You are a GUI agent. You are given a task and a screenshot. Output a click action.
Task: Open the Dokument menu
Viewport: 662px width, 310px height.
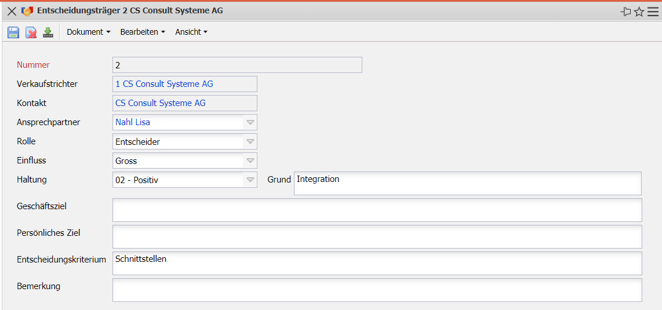point(88,32)
